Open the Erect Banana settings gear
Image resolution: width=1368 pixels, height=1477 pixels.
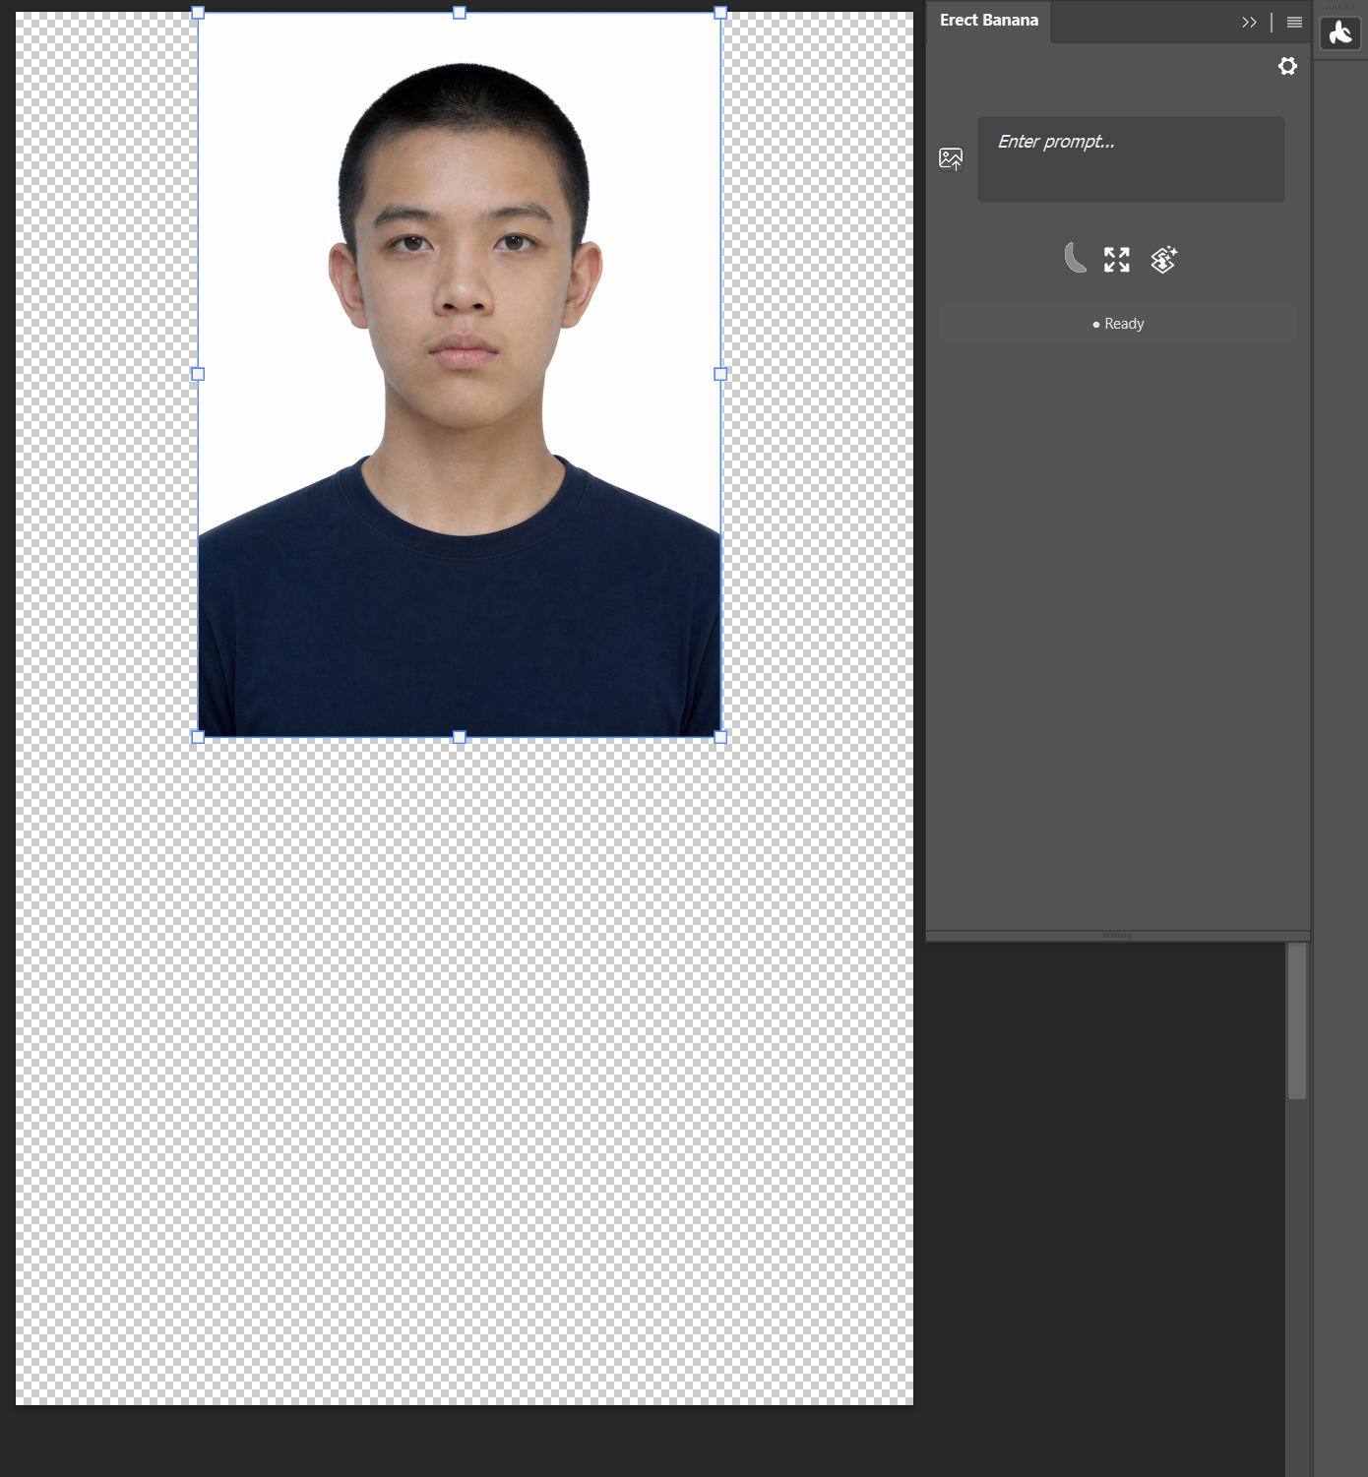pyautogui.click(x=1287, y=66)
